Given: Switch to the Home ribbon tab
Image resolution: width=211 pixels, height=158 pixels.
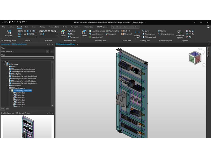Looking at the screenshot, I should [11, 27].
